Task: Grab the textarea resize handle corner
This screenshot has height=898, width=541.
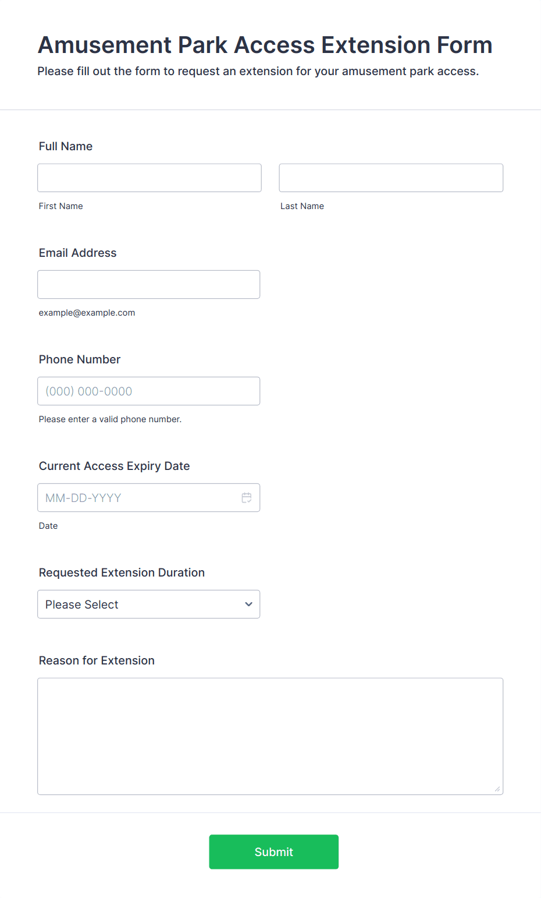Action: (497, 789)
